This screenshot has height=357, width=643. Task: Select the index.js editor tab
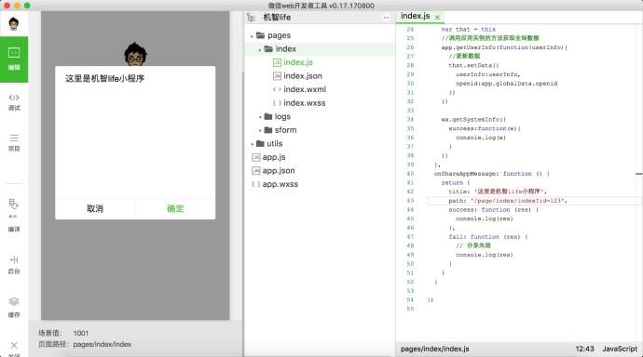(416, 16)
